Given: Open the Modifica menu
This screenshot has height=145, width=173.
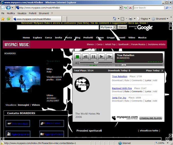Looking at the screenshot, I should tap(11, 13).
